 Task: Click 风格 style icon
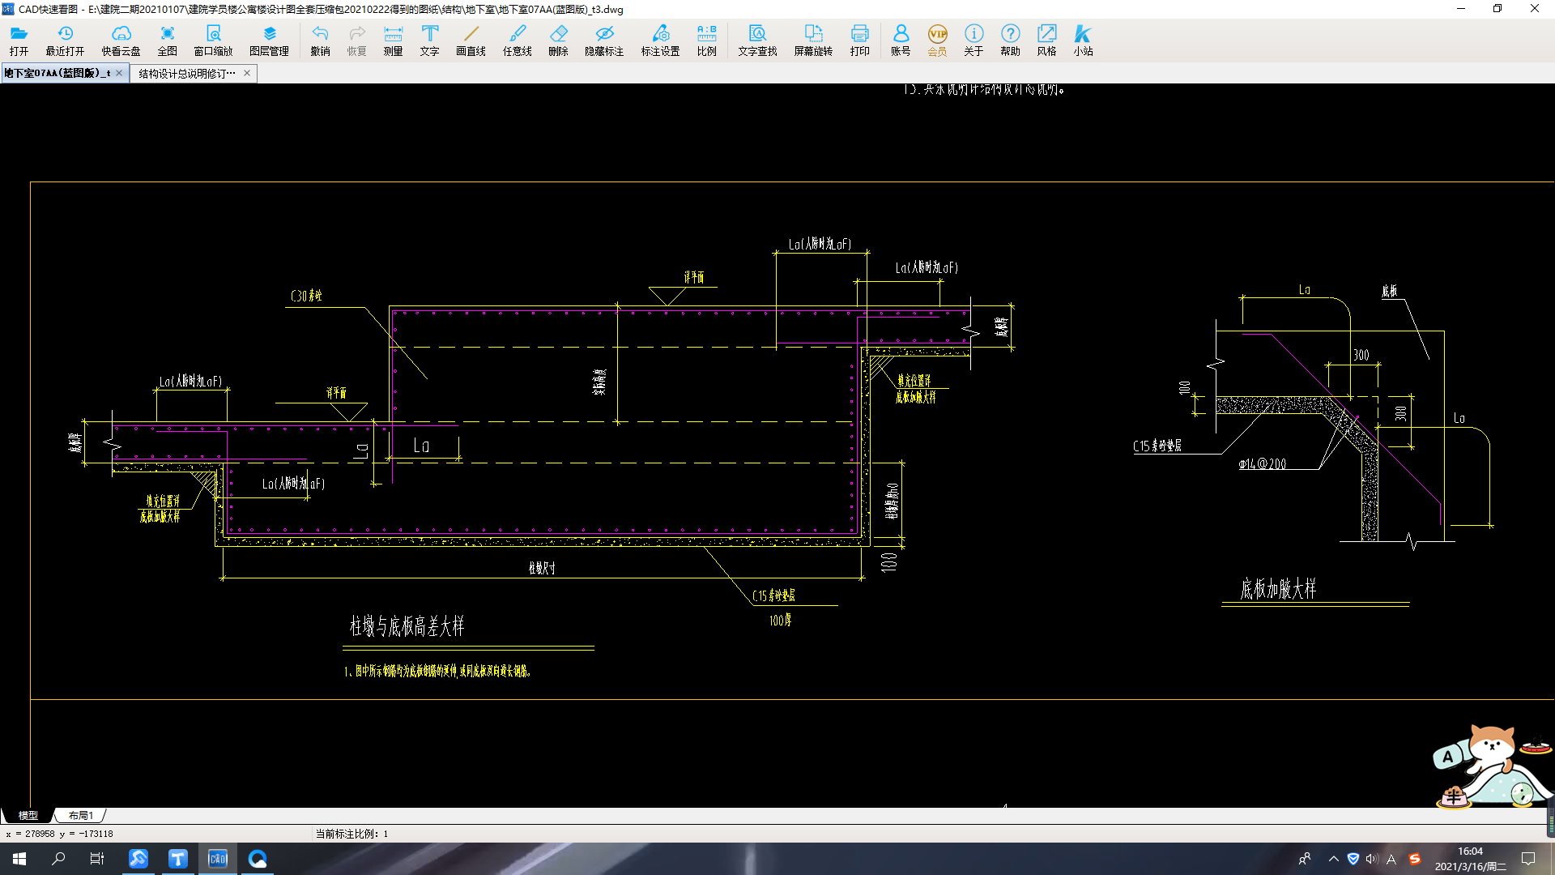click(x=1046, y=41)
